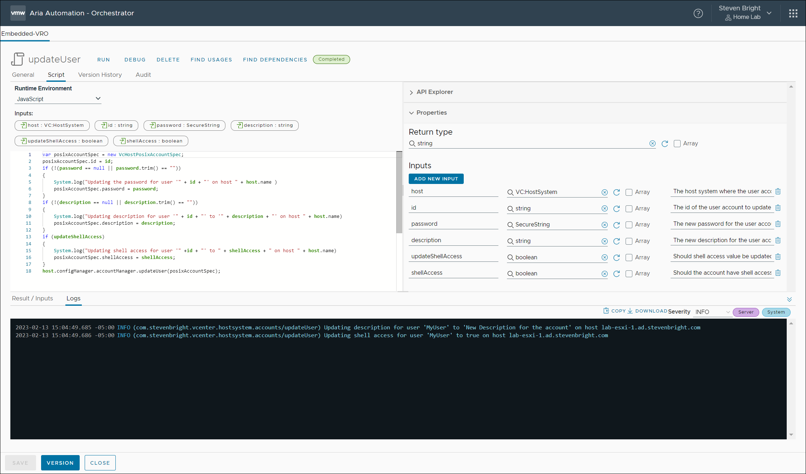The height and width of the screenshot is (474, 806).
Task: Click the VMware vmw logo
Action: 18,13
